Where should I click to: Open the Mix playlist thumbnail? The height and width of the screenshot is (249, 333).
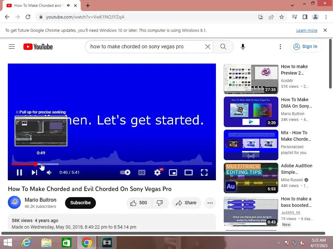(x=251, y=145)
